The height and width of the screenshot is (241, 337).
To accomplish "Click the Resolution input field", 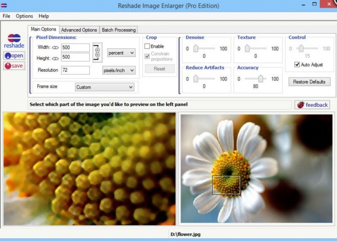I will coord(75,70).
